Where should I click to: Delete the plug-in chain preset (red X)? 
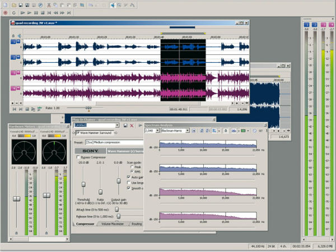tap(132, 125)
